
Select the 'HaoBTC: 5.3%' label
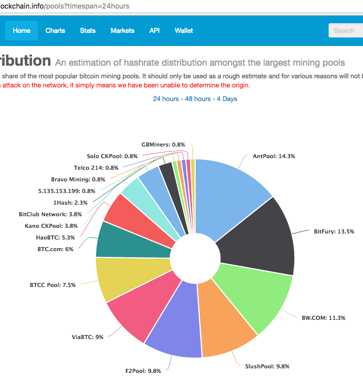pyautogui.click(x=55, y=237)
